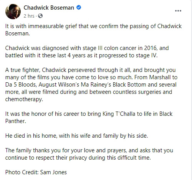Click the "He died in his home" sentence
Screen dimensions: 192x180
[x=76, y=136]
